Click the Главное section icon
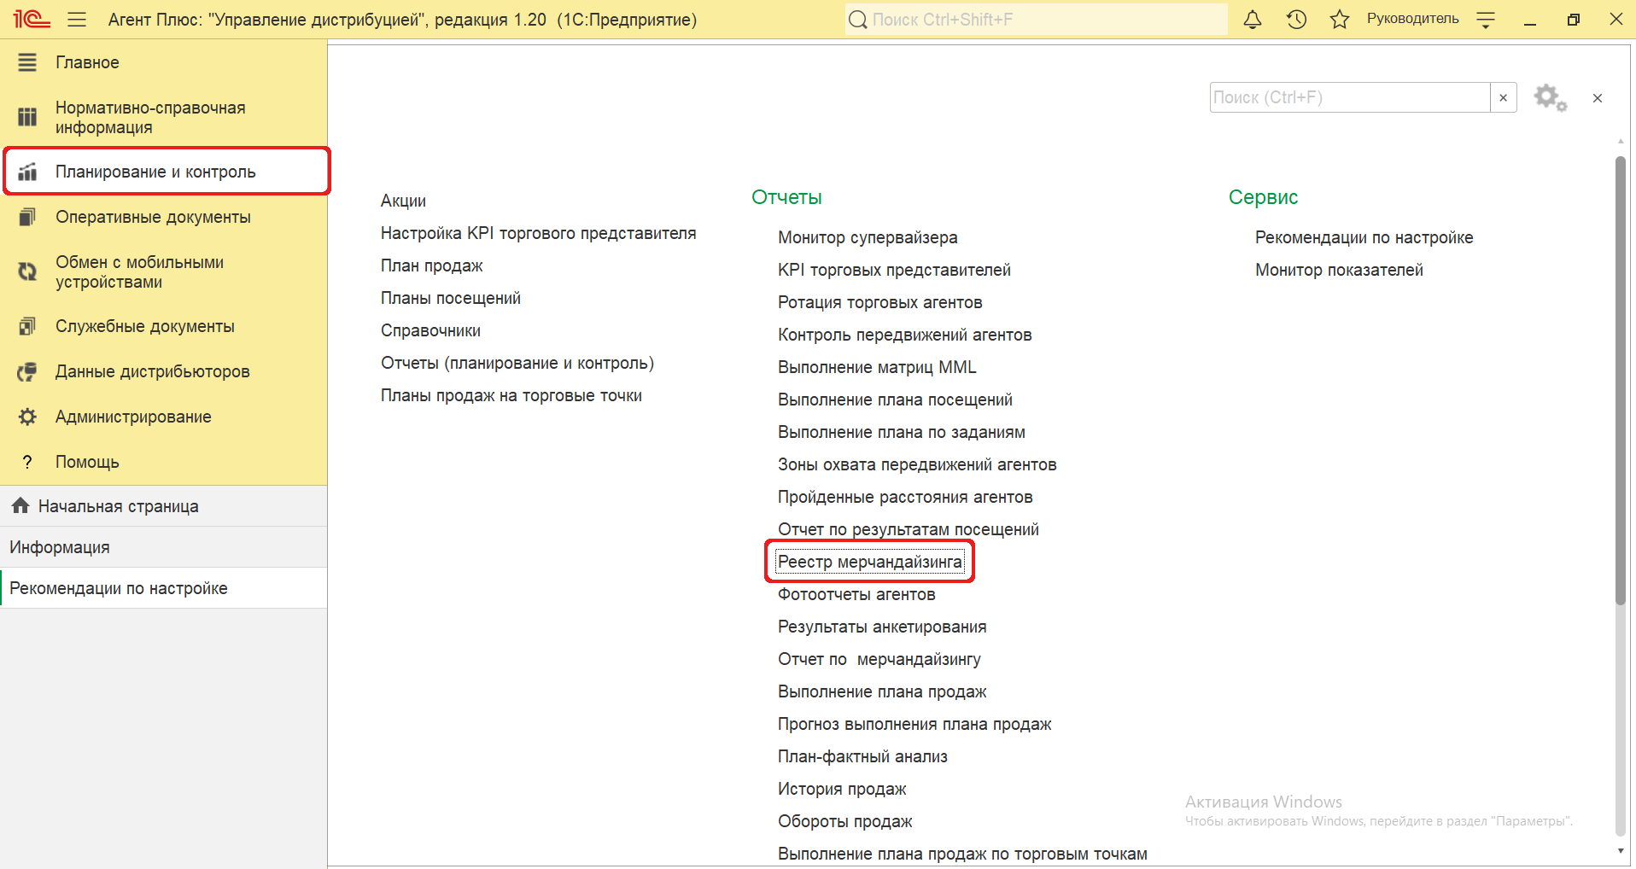 tap(27, 62)
